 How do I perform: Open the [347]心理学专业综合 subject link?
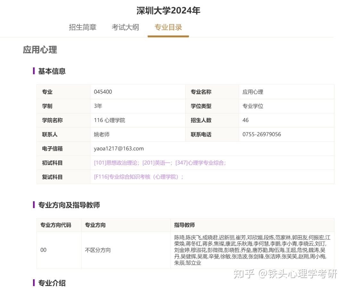point(200,163)
